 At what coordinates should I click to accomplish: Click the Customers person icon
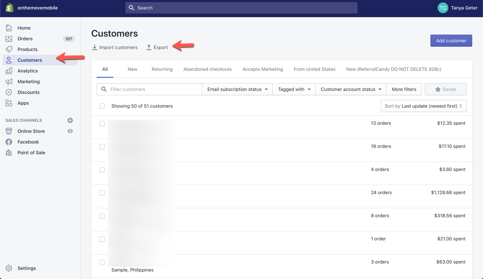(x=9, y=60)
